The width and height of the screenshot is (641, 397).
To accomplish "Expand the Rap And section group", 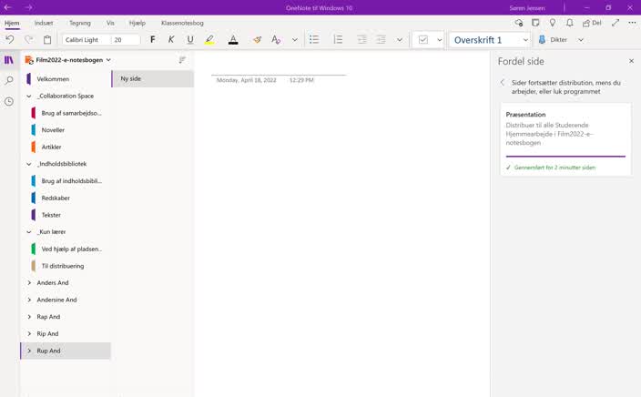I will click(x=29, y=317).
